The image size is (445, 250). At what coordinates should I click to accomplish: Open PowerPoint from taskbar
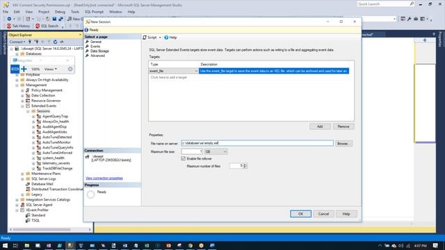168,245
